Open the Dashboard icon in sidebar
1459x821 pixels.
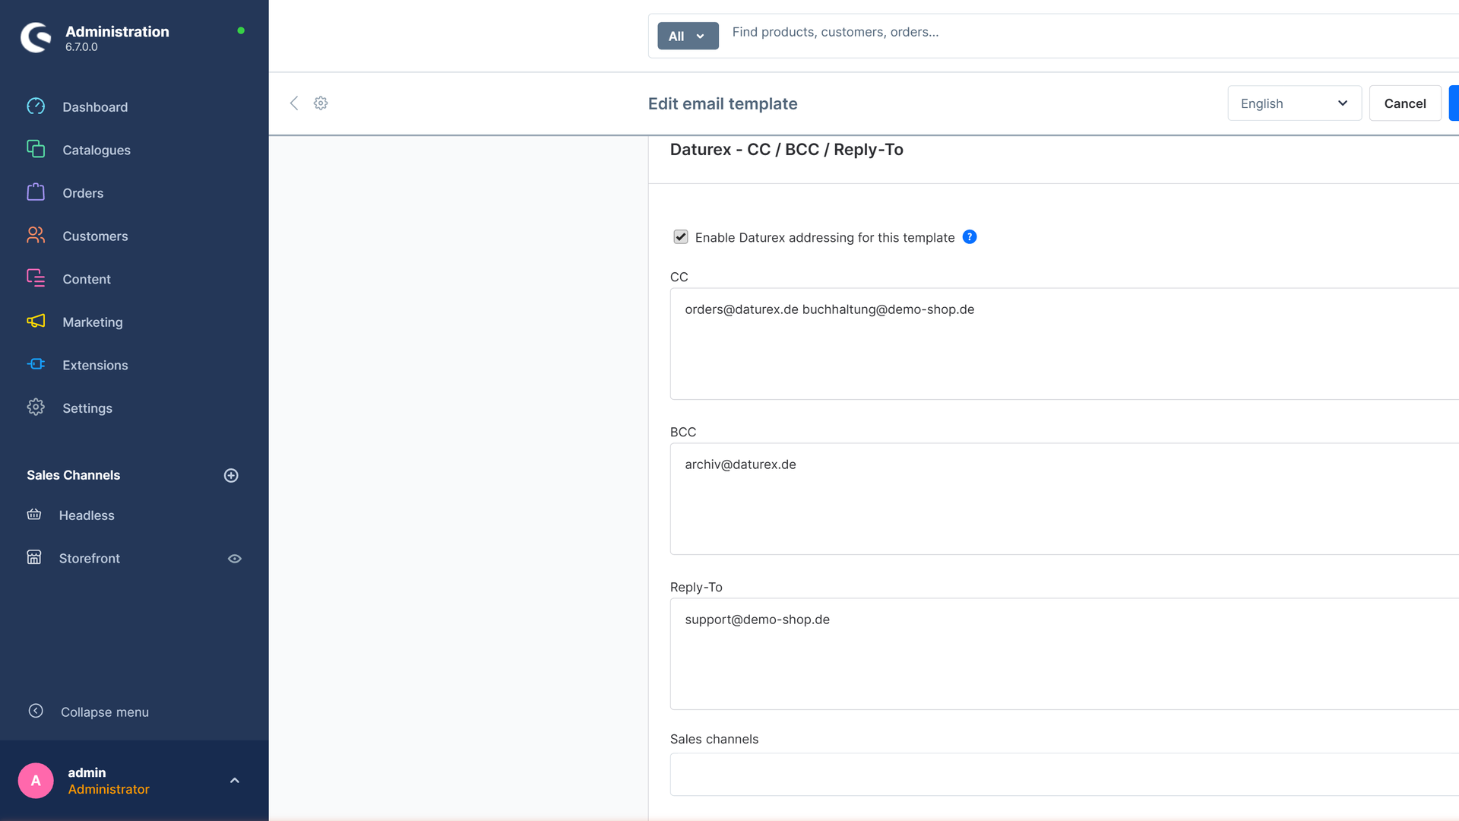(x=36, y=106)
